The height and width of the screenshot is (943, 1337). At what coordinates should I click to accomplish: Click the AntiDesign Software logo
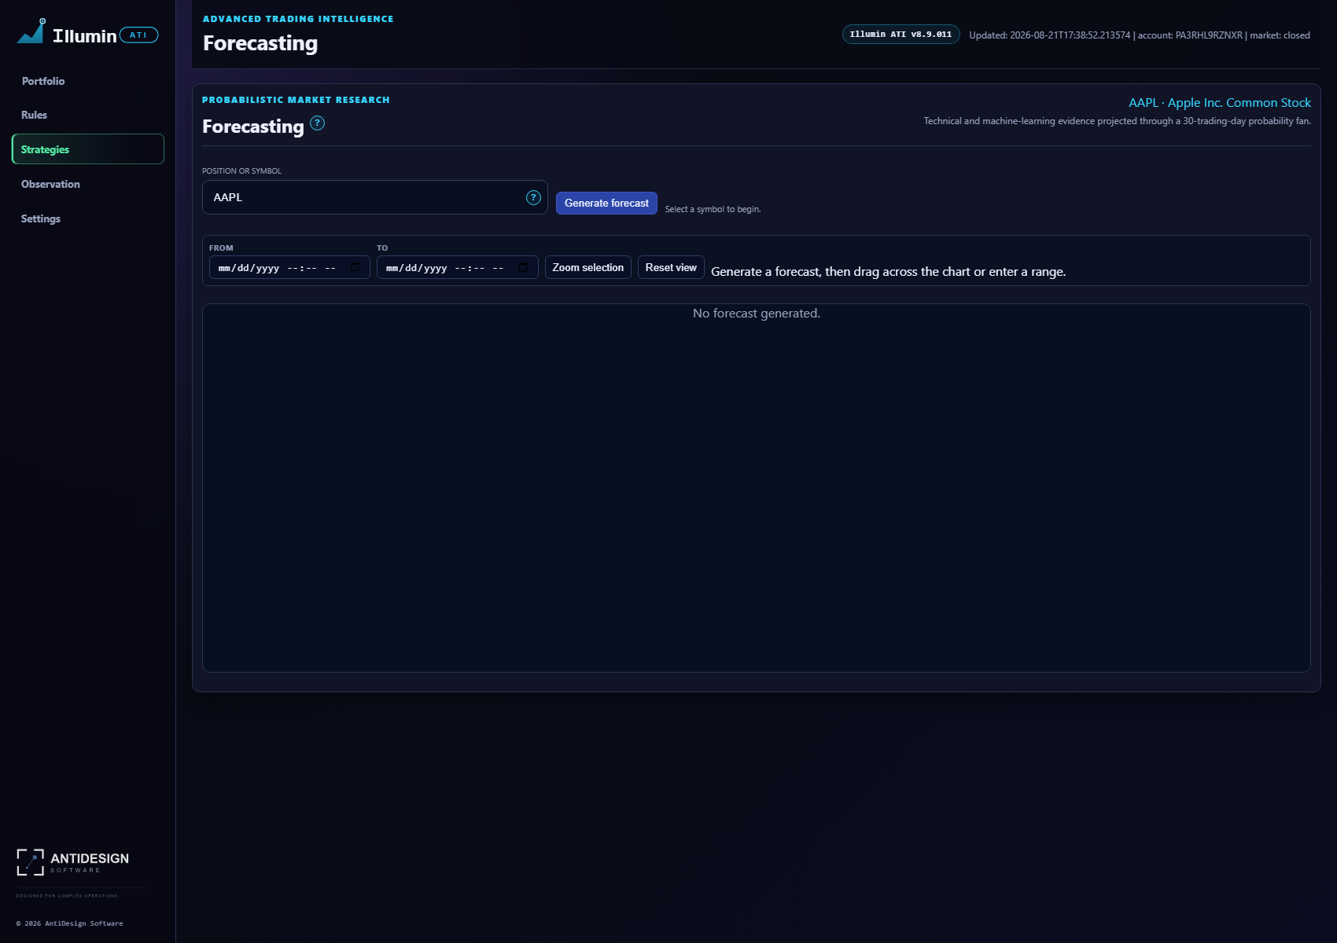pos(72,862)
